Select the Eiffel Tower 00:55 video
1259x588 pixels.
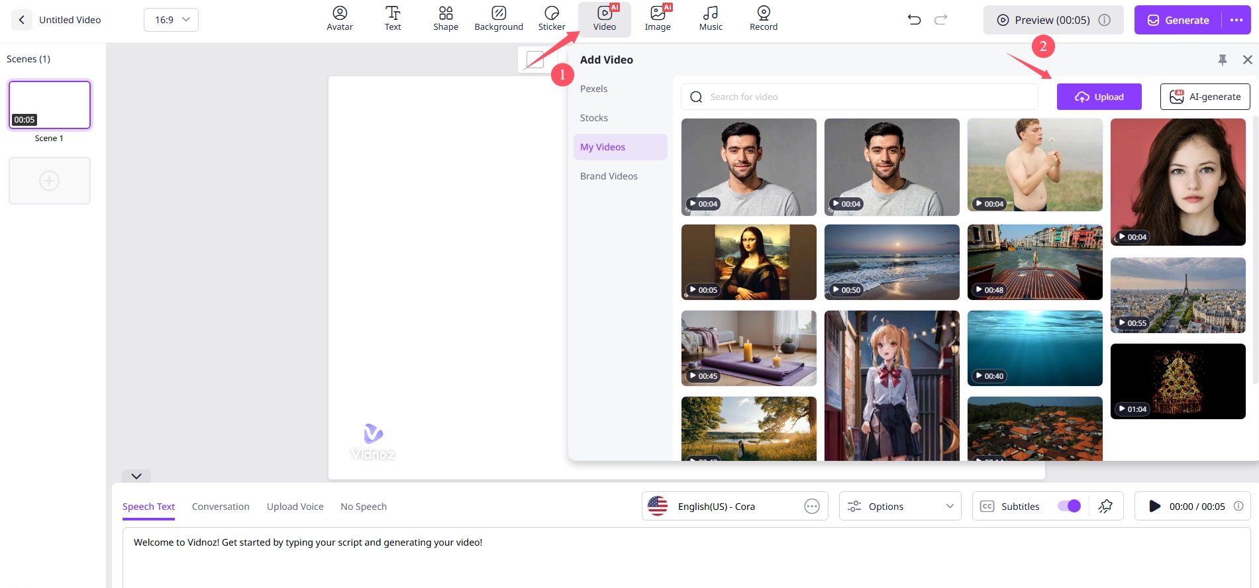(x=1178, y=295)
